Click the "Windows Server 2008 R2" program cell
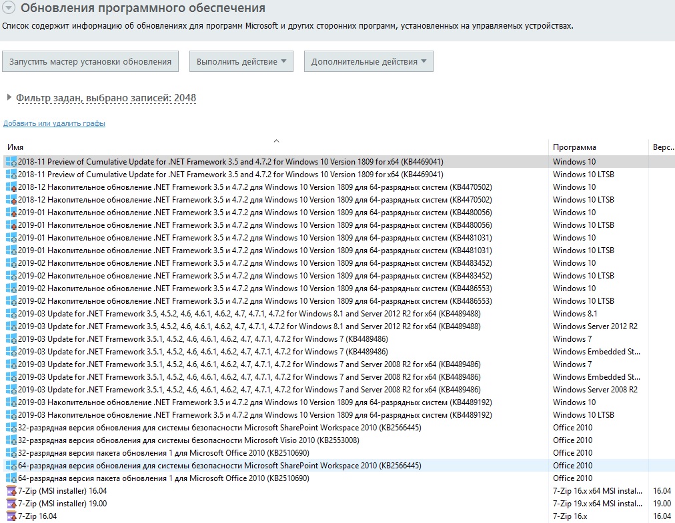Image resolution: width=675 pixels, height=523 pixels. [x=596, y=390]
